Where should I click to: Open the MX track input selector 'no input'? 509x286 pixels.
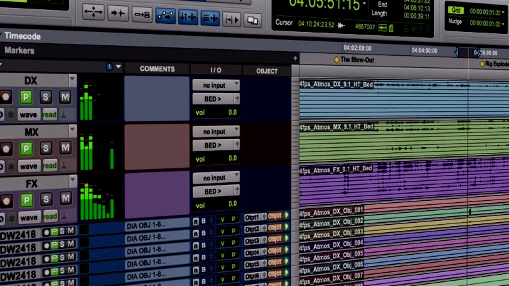pos(216,132)
